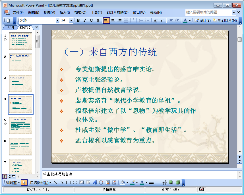The image size is (244, 195).
Task: Open the 设计(S) design pane
Action: (x=202, y=21)
